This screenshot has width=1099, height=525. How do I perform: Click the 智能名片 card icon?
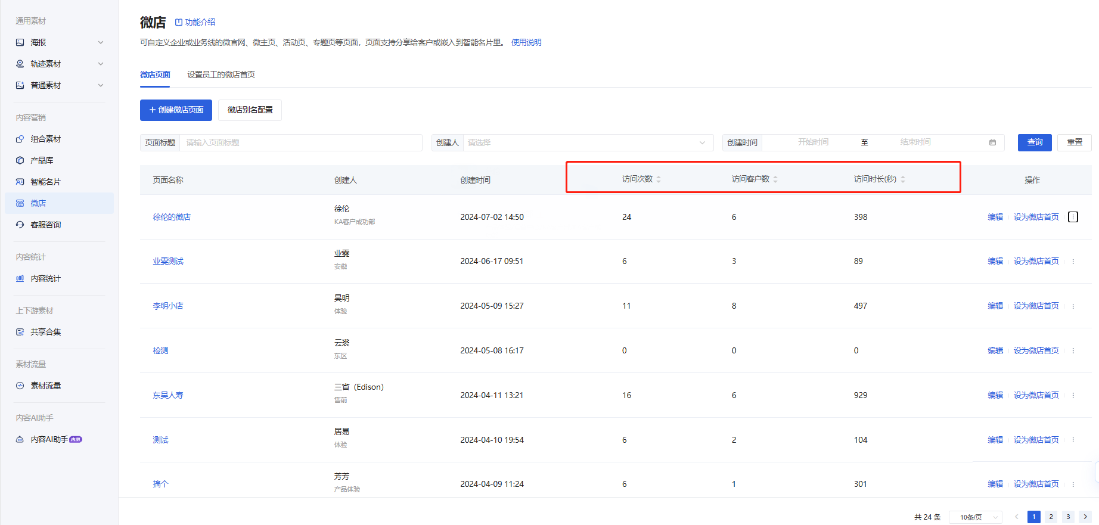click(x=20, y=182)
